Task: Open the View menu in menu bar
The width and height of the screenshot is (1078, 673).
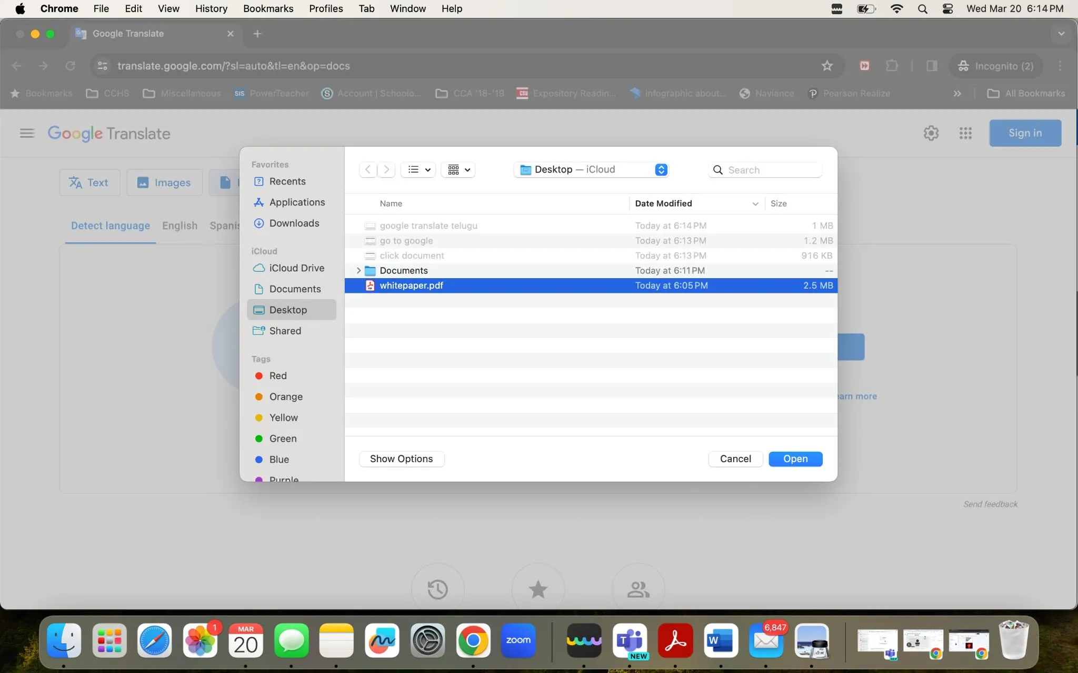Action: click(x=168, y=8)
